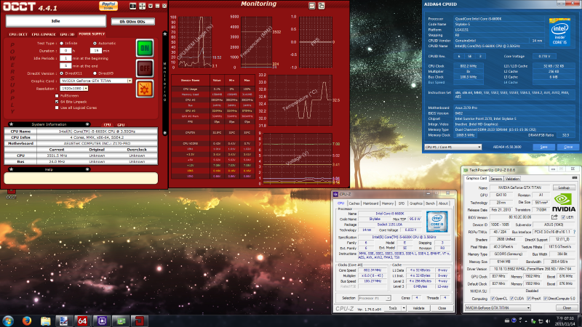Click the red OFF button in OCCT
Image resolution: width=582 pixels, height=327 pixels.
(x=145, y=68)
